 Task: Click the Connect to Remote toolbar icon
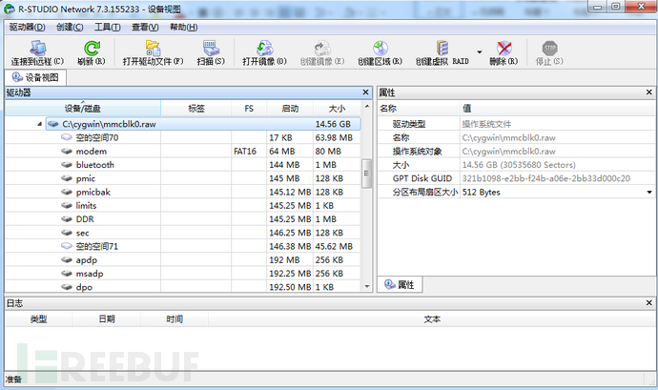[x=38, y=49]
